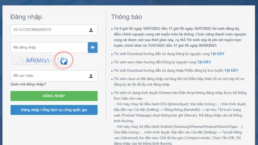Click the Thông báo heading

tap(126, 17)
